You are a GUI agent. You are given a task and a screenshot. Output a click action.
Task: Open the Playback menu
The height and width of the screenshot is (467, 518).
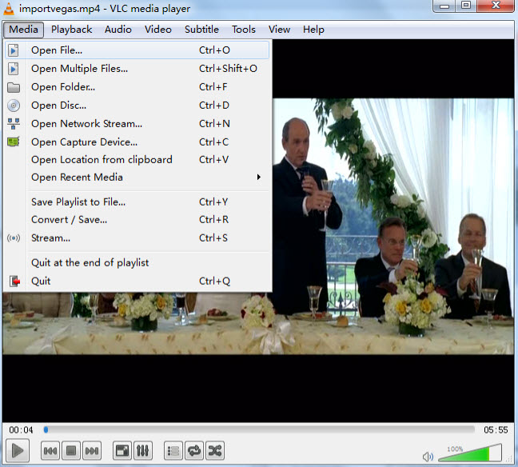pos(71,30)
